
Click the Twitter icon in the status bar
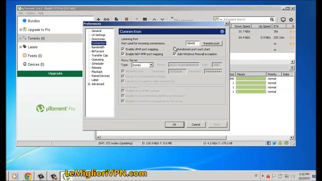click(274, 143)
